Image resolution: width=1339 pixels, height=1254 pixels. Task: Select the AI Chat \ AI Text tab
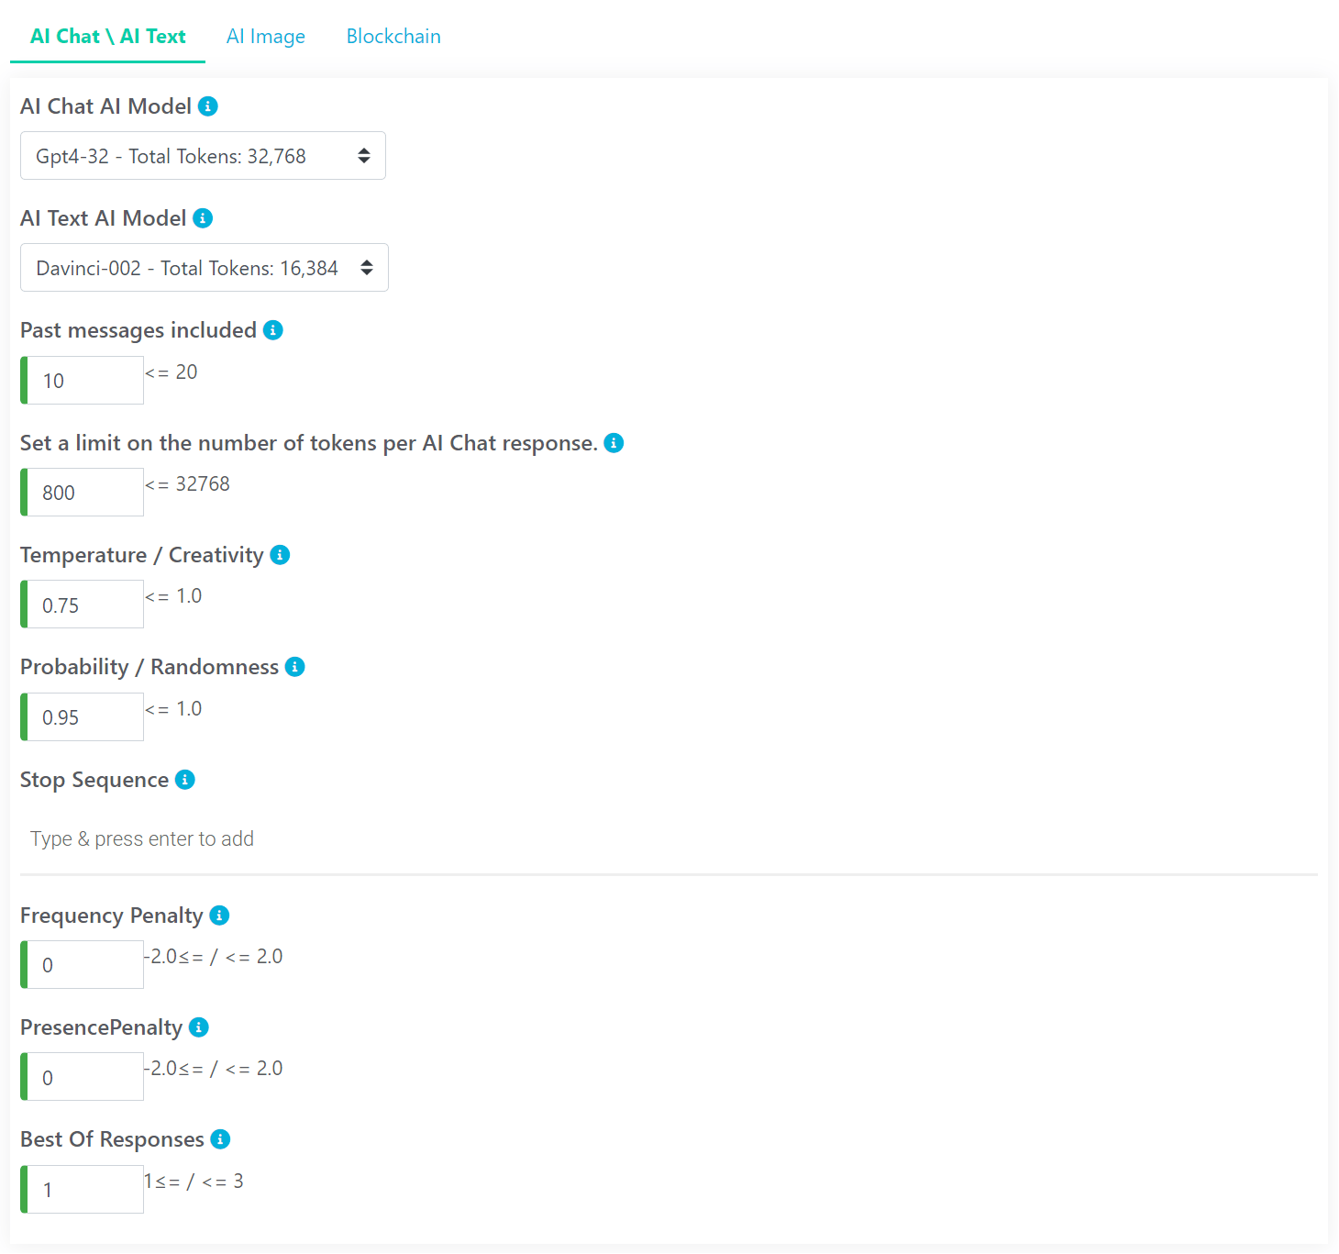(107, 37)
